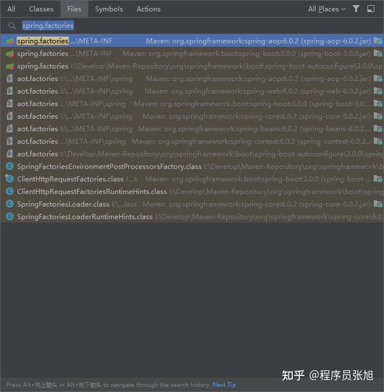The height and width of the screenshot is (392, 384).
Task: Open the Symbols tab
Action: (x=109, y=9)
